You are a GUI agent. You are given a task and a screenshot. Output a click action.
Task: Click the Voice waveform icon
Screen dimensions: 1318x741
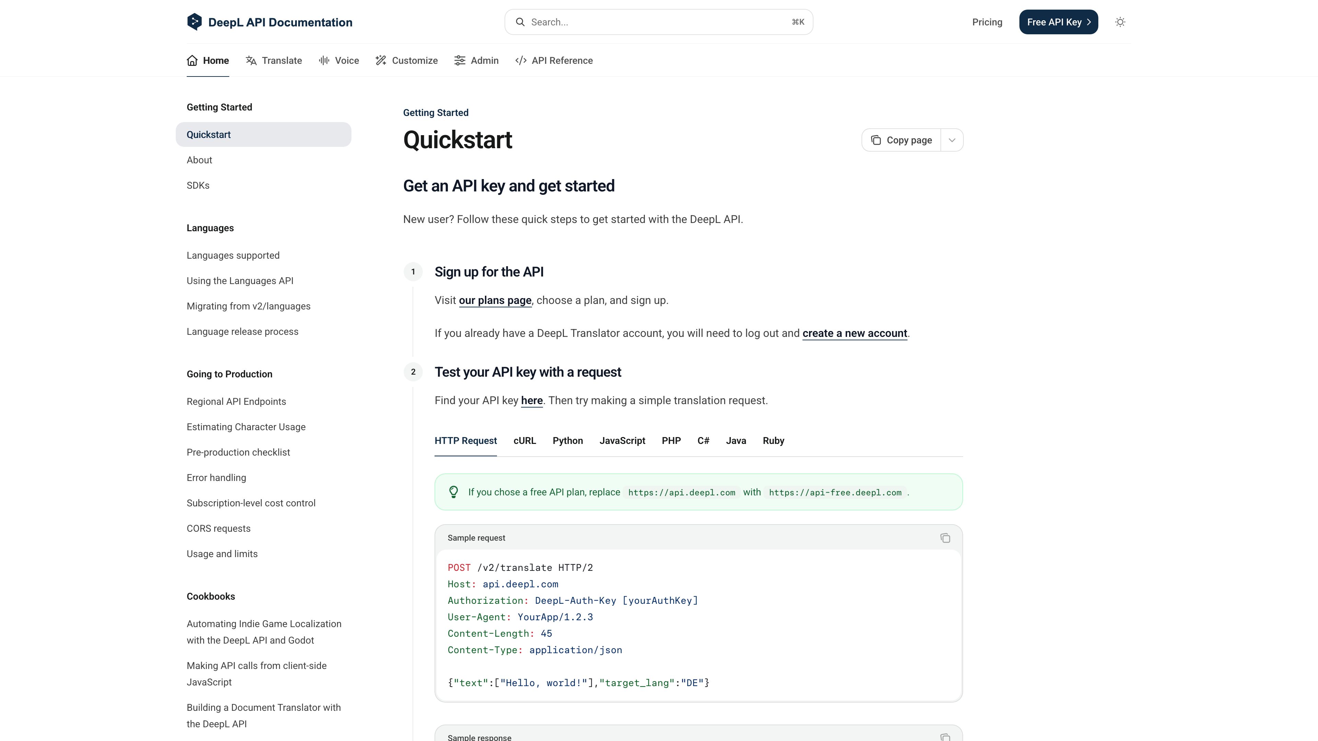point(324,60)
